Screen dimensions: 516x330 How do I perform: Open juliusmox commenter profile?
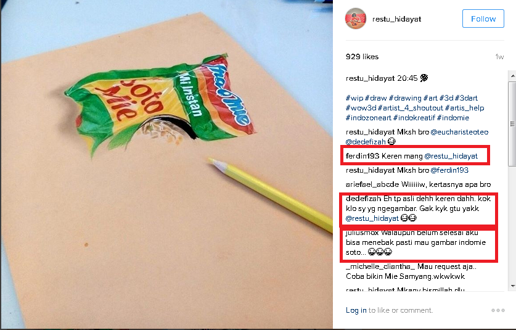[362, 233]
